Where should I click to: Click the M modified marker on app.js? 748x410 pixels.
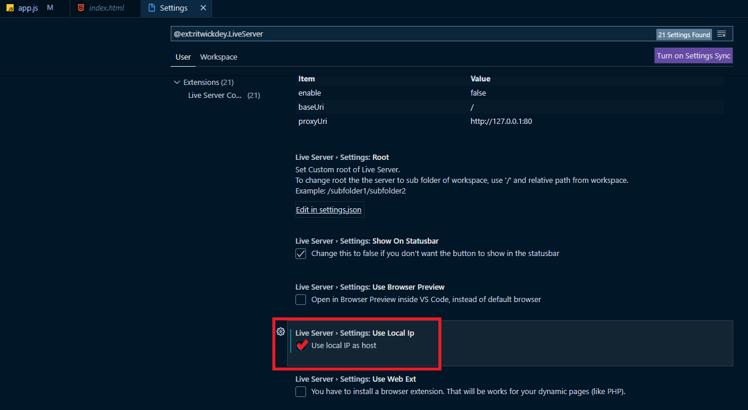coord(50,8)
